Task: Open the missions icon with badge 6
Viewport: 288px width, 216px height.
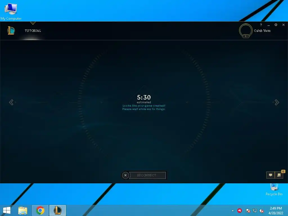Action: click(279, 175)
